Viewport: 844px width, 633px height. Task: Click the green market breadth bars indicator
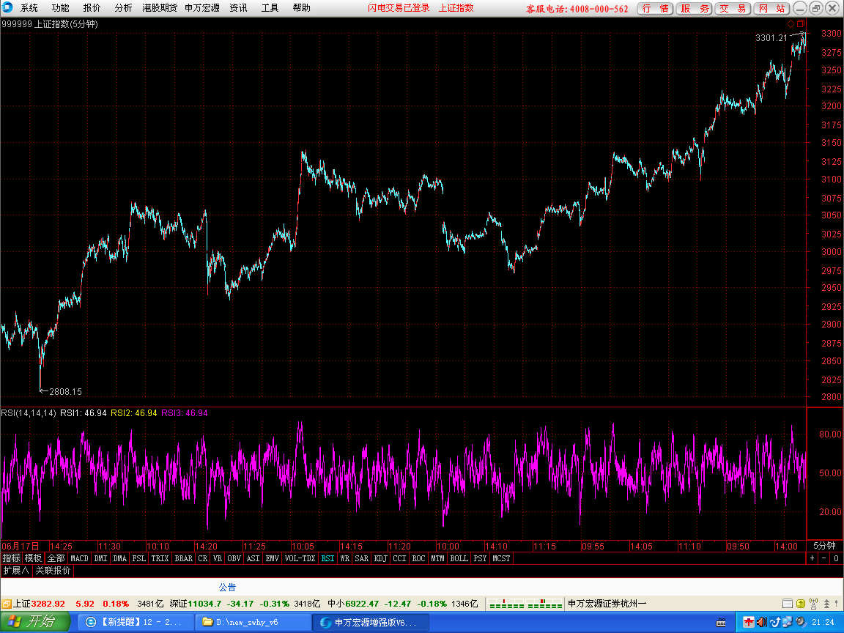coord(525,604)
